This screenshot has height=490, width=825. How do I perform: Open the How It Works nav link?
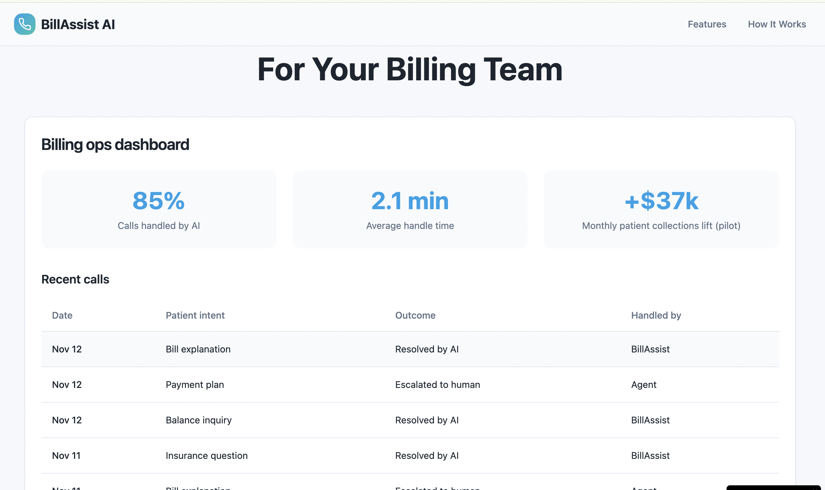(777, 24)
